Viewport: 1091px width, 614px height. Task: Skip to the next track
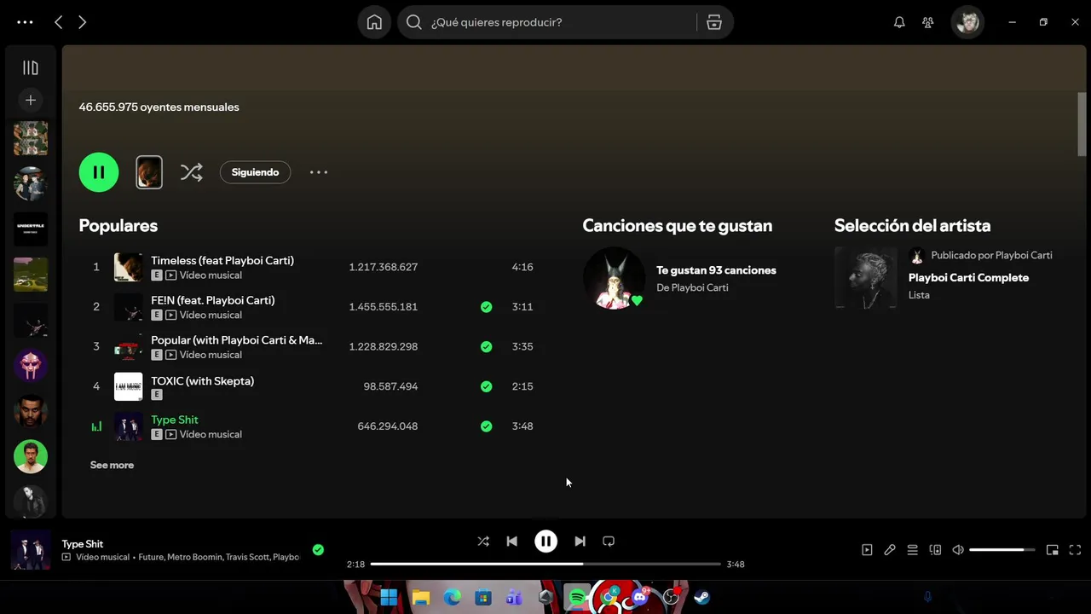coord(580,542)
